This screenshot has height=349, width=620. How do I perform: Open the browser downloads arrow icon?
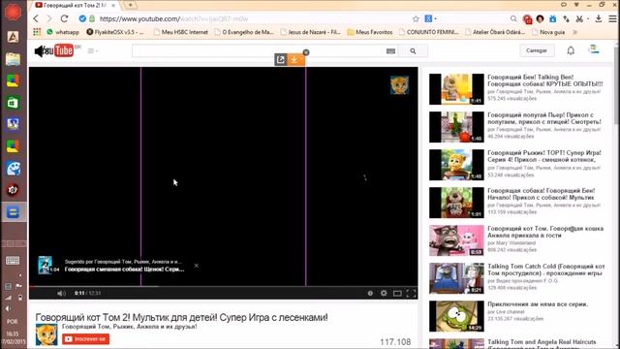pyautogui.click(x=599, y=18)
